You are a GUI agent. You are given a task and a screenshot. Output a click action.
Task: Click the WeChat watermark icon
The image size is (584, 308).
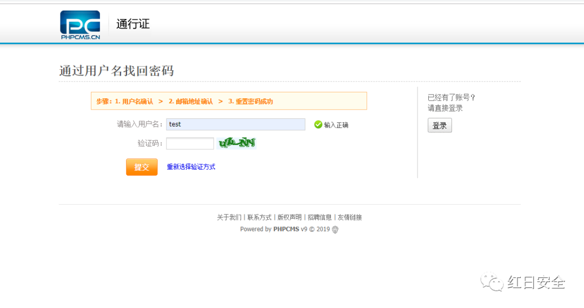(493, 282)
